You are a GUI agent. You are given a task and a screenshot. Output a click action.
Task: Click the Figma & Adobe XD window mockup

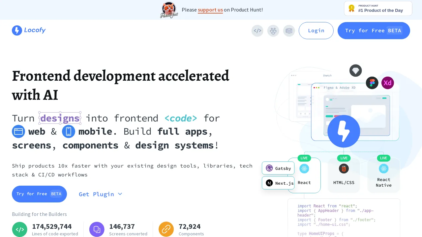point(355,112)
